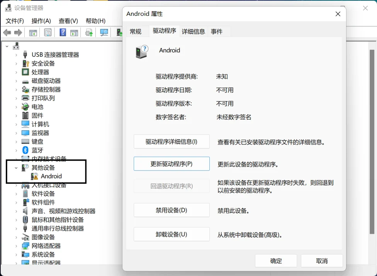This screenshot has height=276, width=377.
Task: Open the 文件(F) menu
Action: (15, 21)
